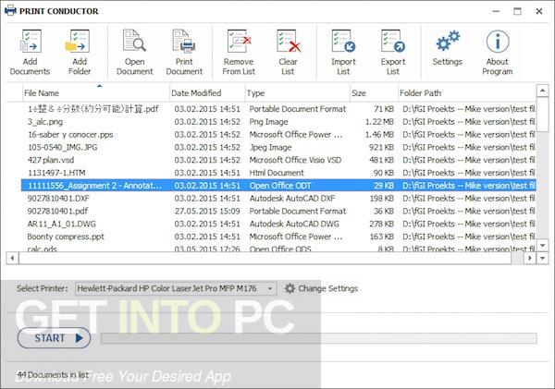Select the Open Document toolbar icon
The width and height of the screenshot is (555, 389).
pos(134,41)
